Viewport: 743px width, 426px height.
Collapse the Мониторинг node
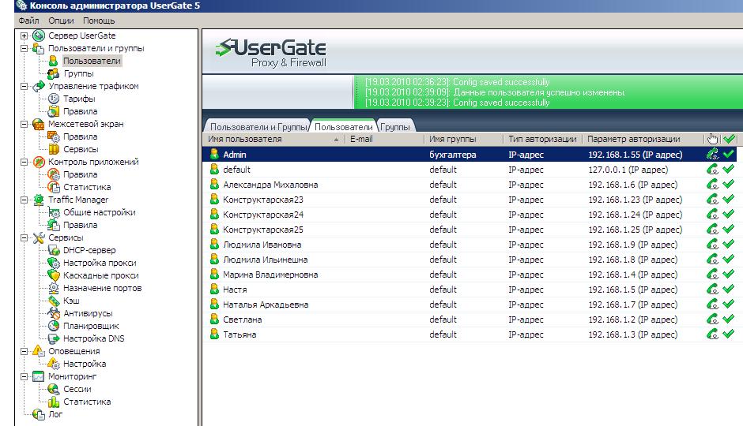point(25,377)
